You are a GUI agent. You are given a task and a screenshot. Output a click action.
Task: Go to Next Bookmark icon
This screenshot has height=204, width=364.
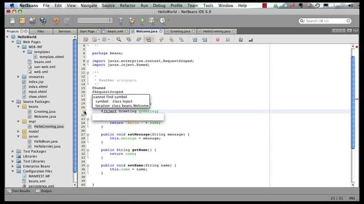tap(171, 40)
